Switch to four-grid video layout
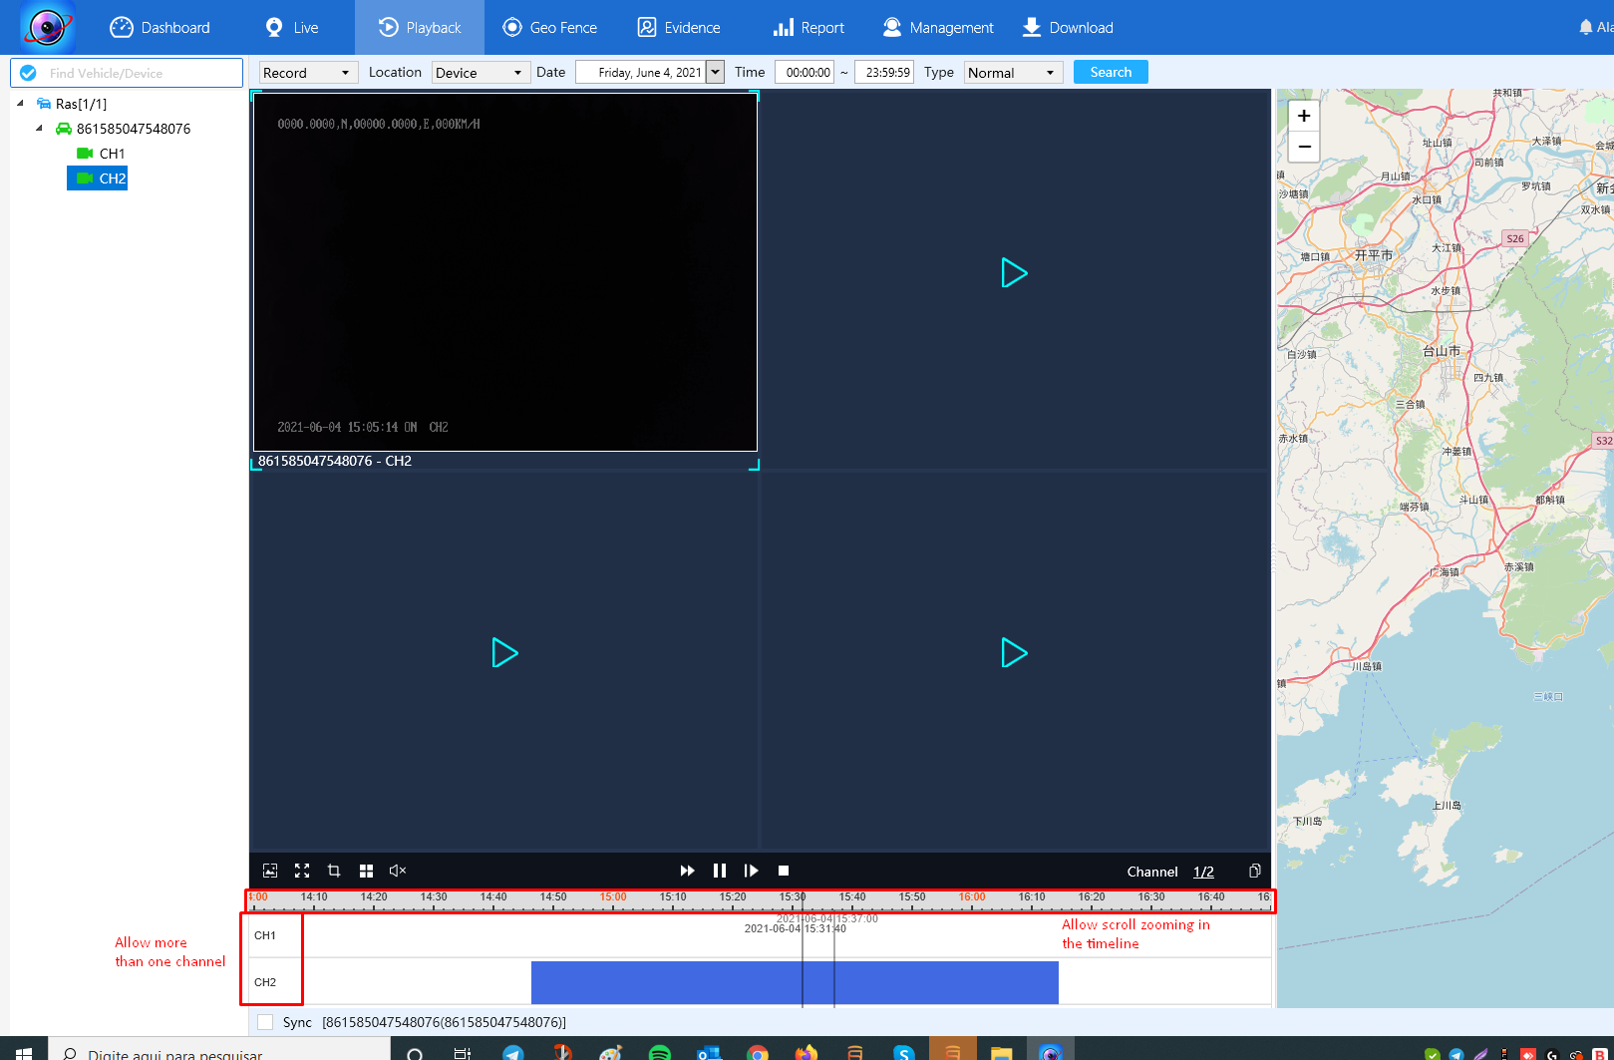 (366, 871)
